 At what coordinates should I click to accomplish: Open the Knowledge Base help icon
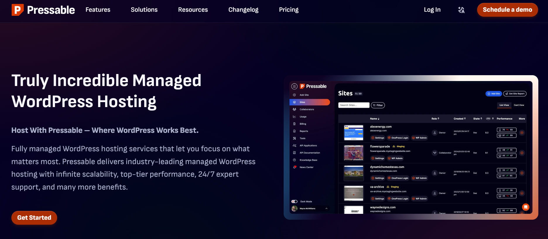click(x=294, y=160)
